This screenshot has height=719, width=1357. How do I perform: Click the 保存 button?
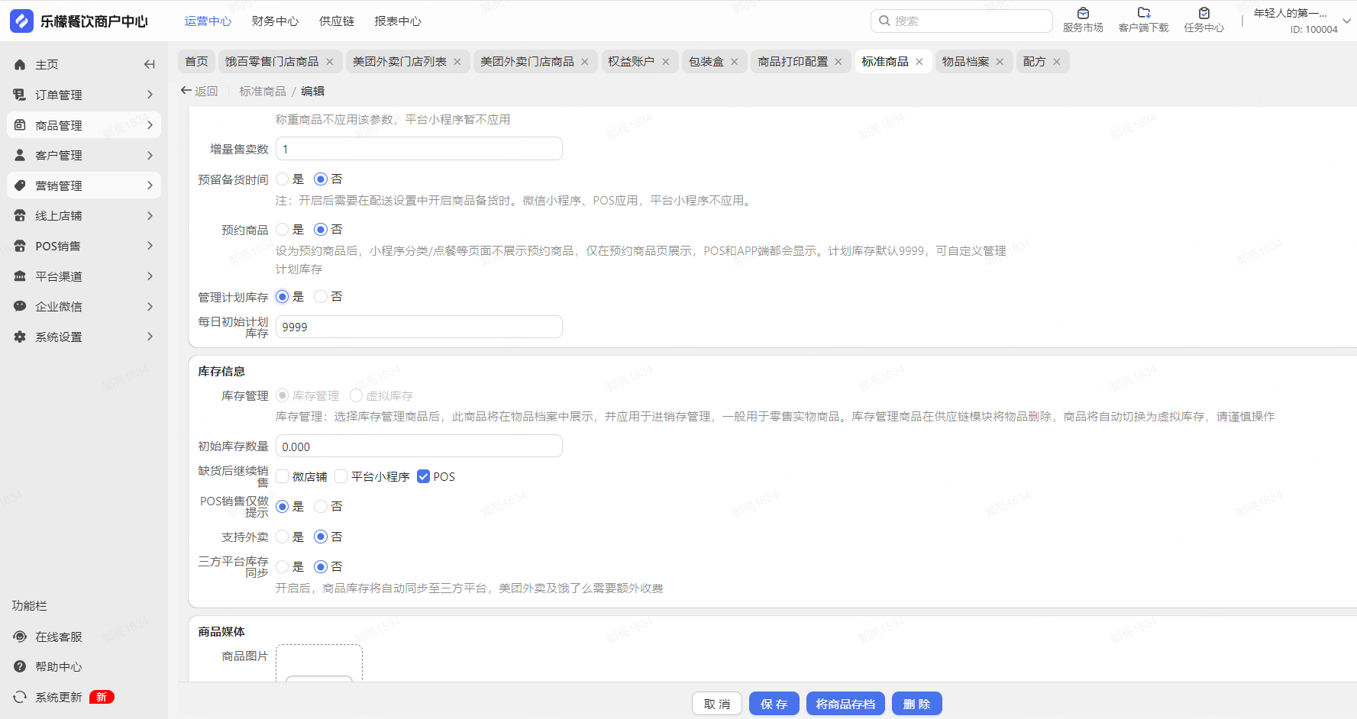(x=774, y=704)
